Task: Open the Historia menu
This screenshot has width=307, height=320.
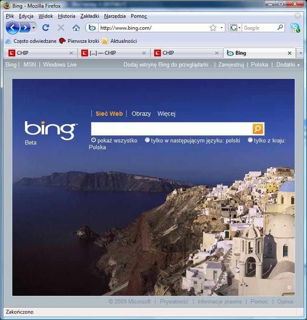Action: pos(66,16)
